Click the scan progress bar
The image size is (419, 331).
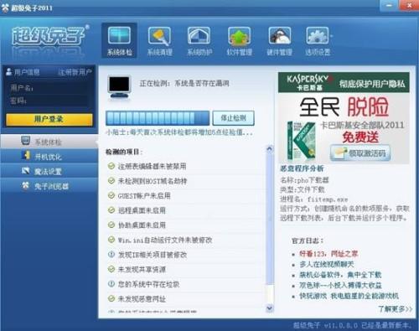click(158, 118)
